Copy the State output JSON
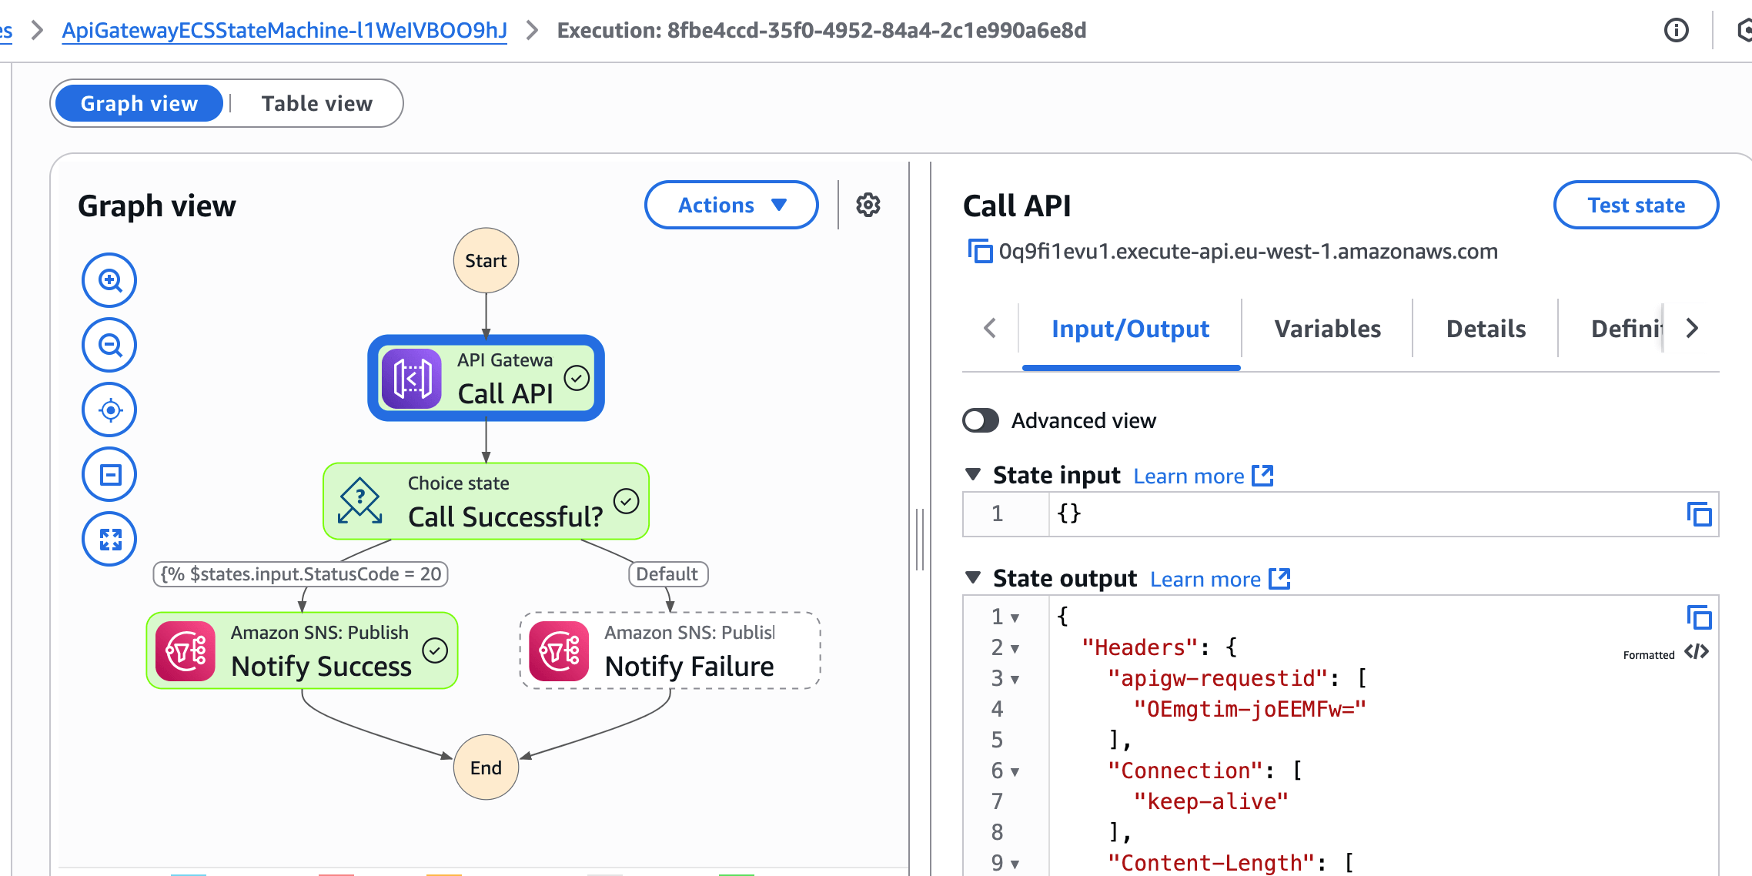This screenshot has height=876, width=1752. (x=1699, y=617)
